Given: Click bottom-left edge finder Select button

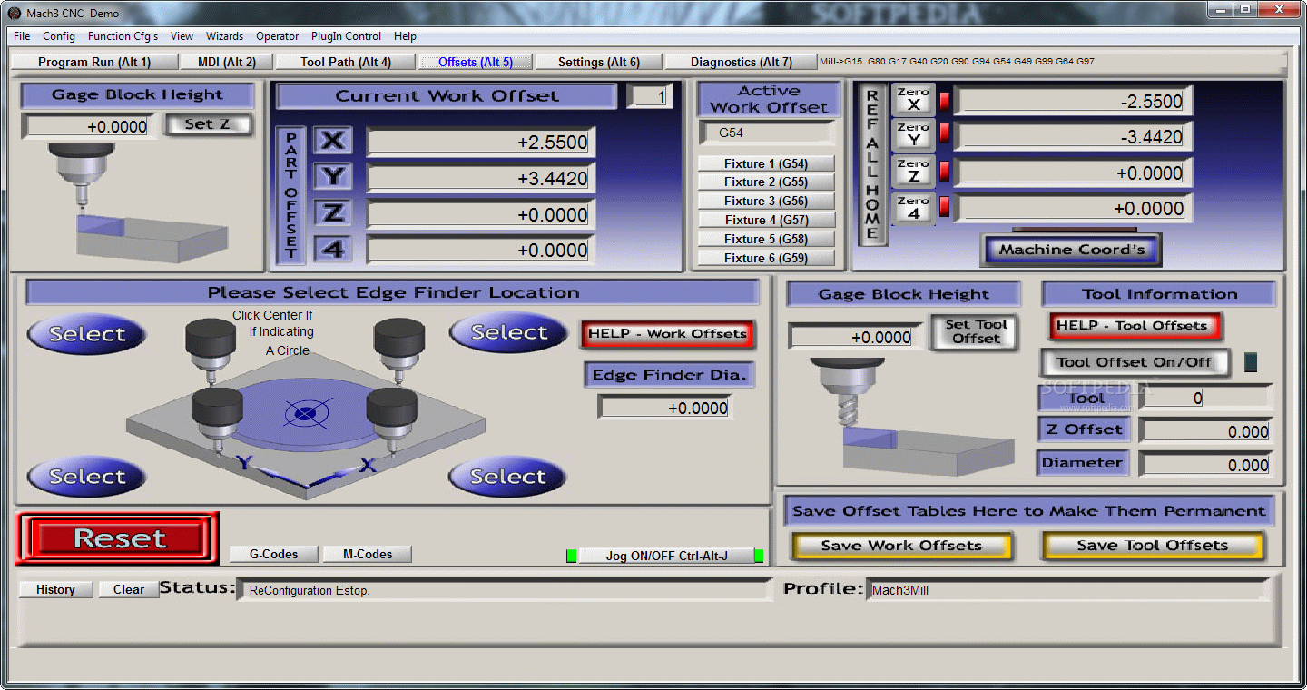Looking at the screenshot, I should tap(86, 477).
